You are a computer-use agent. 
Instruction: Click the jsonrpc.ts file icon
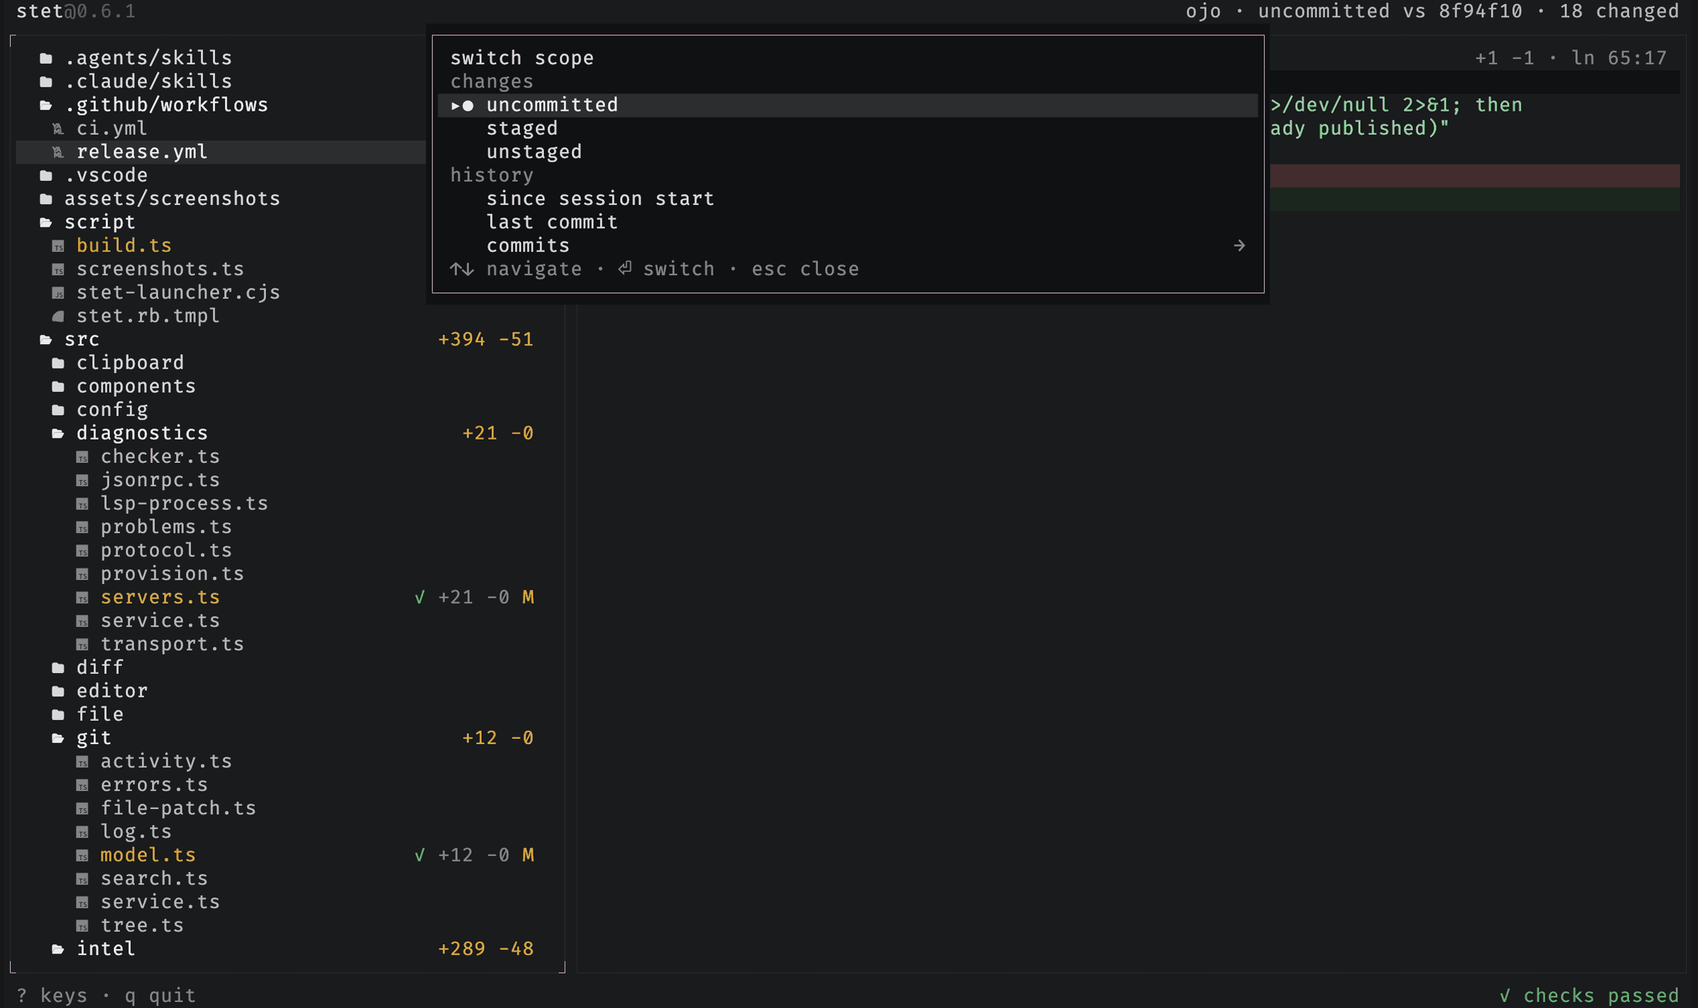82,481
